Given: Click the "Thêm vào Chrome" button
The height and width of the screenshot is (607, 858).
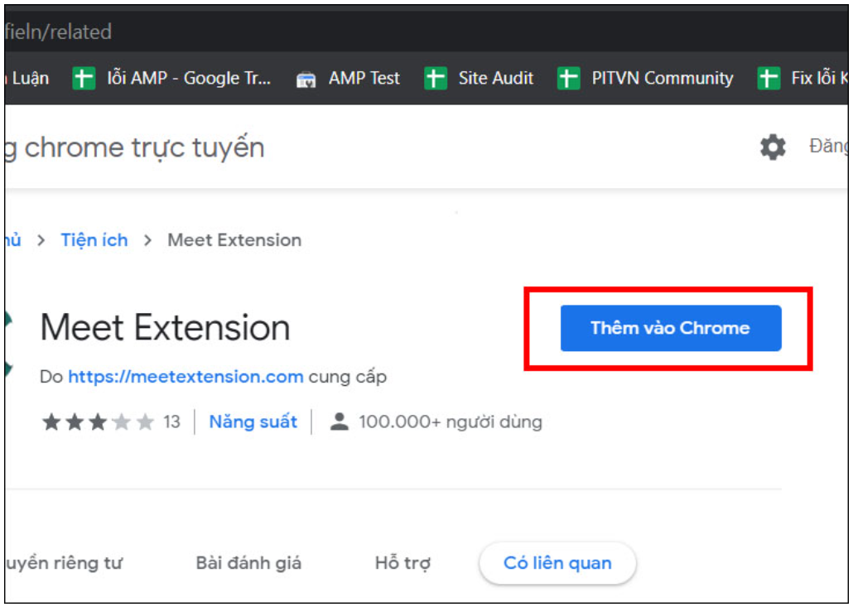Looking at the screenshot, I should click(670, 328).
